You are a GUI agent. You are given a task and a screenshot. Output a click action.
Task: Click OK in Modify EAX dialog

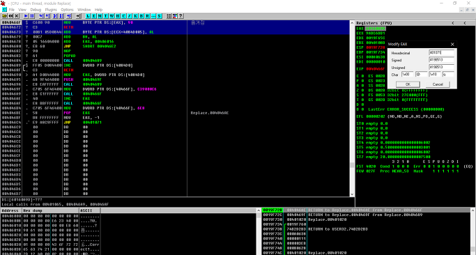[x=408, y=84]
